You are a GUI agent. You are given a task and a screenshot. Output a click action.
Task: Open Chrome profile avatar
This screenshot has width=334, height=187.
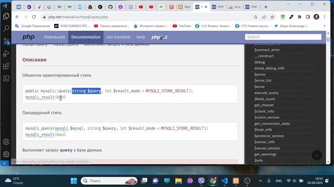316,17
